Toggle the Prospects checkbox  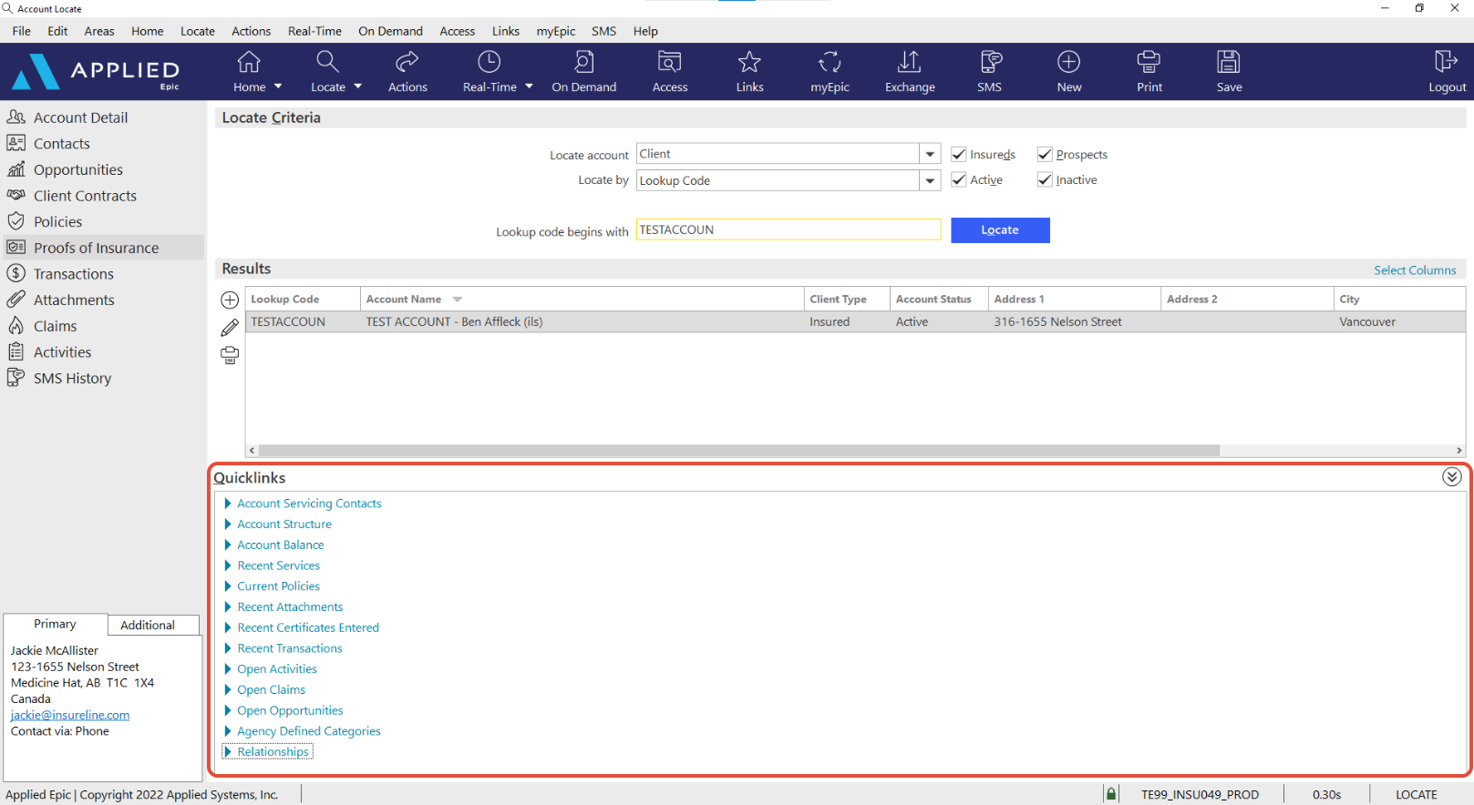coord(1045,155)
